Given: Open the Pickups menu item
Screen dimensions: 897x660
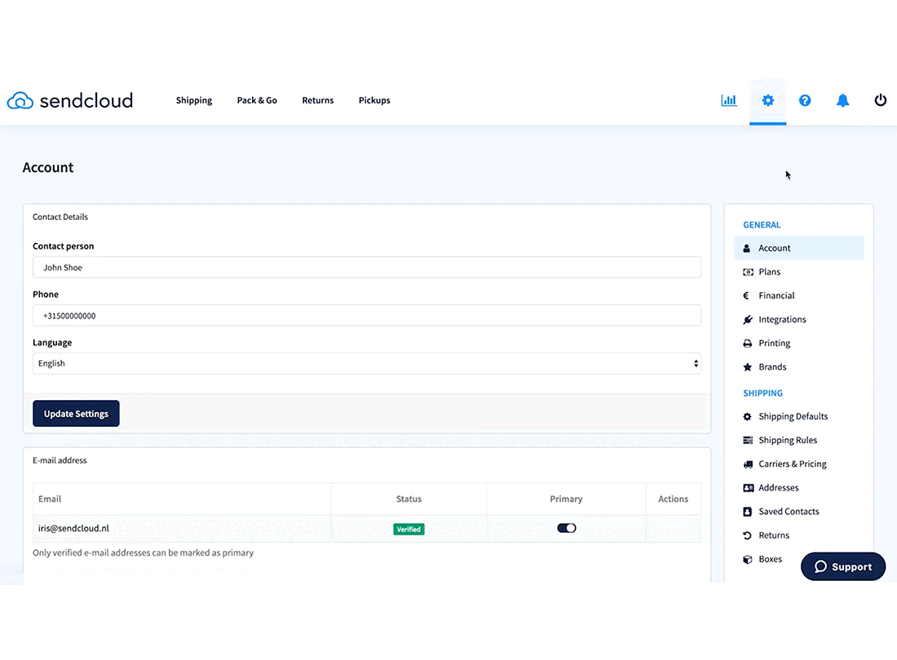Looking at the screenshot, I should (374, 100).
